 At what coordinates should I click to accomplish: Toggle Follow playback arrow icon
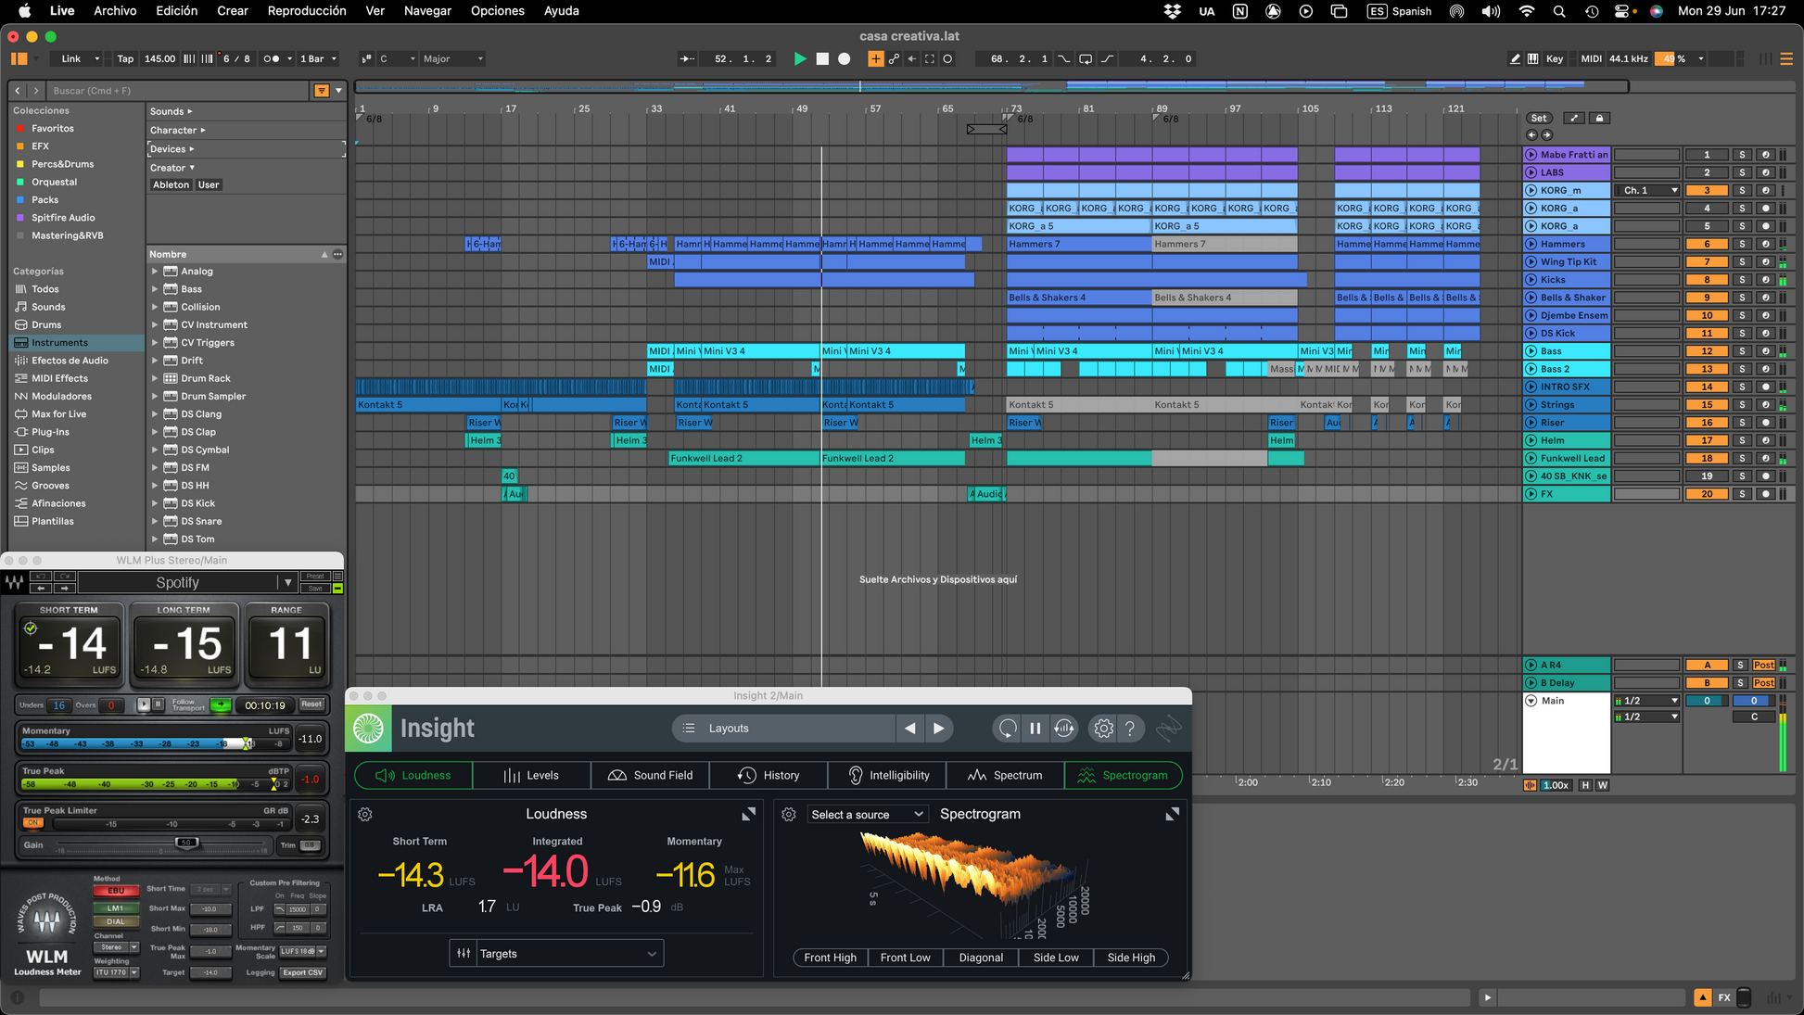(x=687, y=58)
